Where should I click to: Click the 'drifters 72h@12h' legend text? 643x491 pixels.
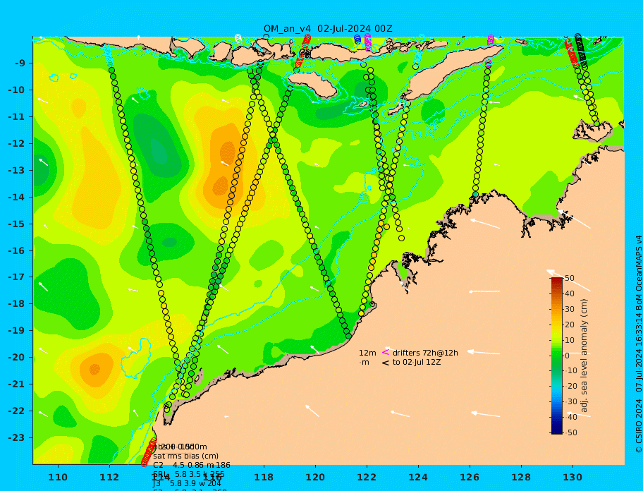pos(425,353)
